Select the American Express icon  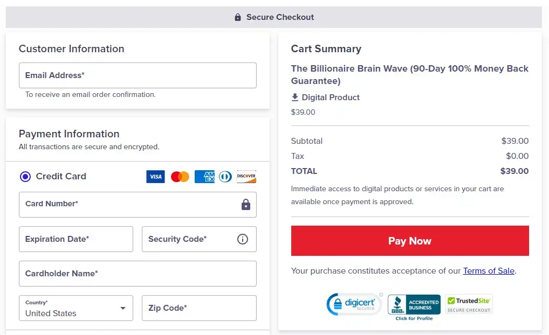[204, 176]
